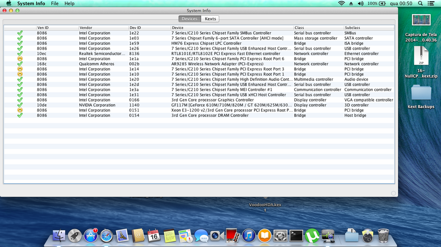
Task: Open the Help menu
Action: tap(69, 4)
